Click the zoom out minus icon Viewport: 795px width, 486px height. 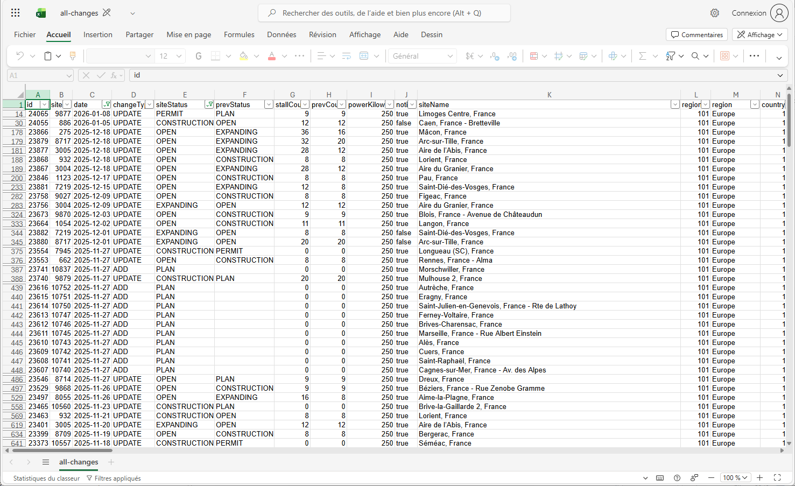click(x=711, y=478)
